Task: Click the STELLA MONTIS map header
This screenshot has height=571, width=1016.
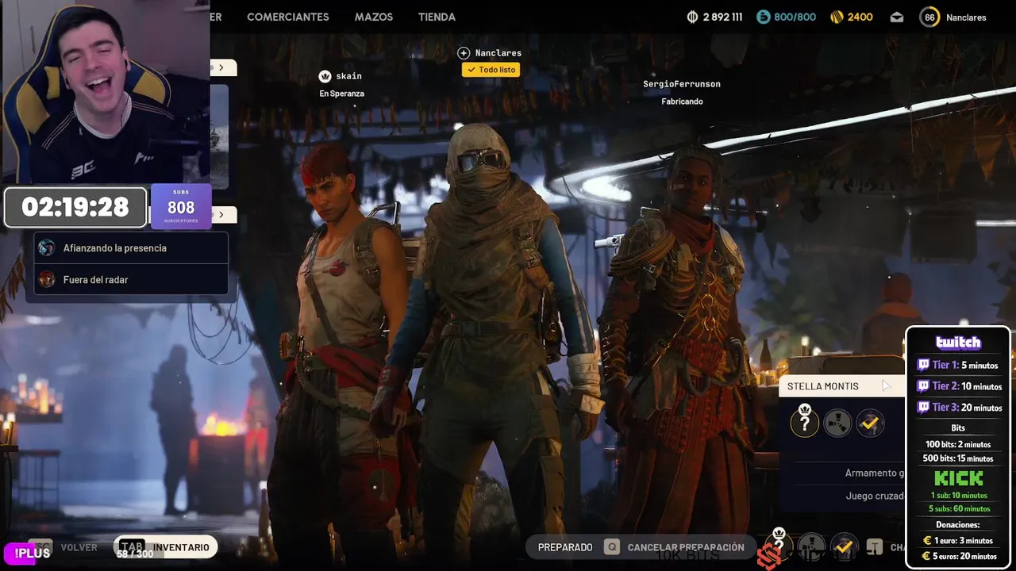Action: tap(842, 386)
